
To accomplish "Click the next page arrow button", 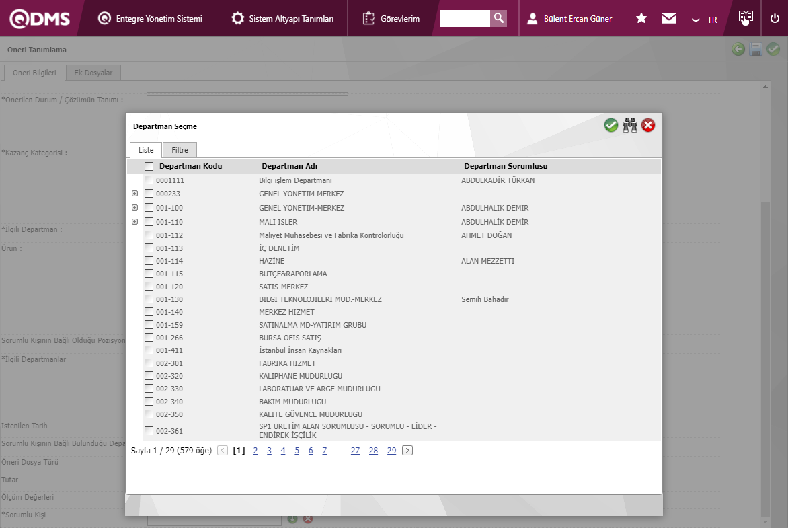I will 407,451.
